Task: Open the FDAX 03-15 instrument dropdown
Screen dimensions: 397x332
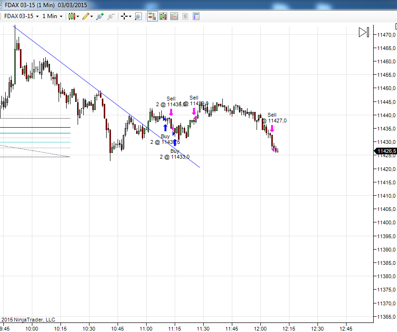Action: [21, 16]
